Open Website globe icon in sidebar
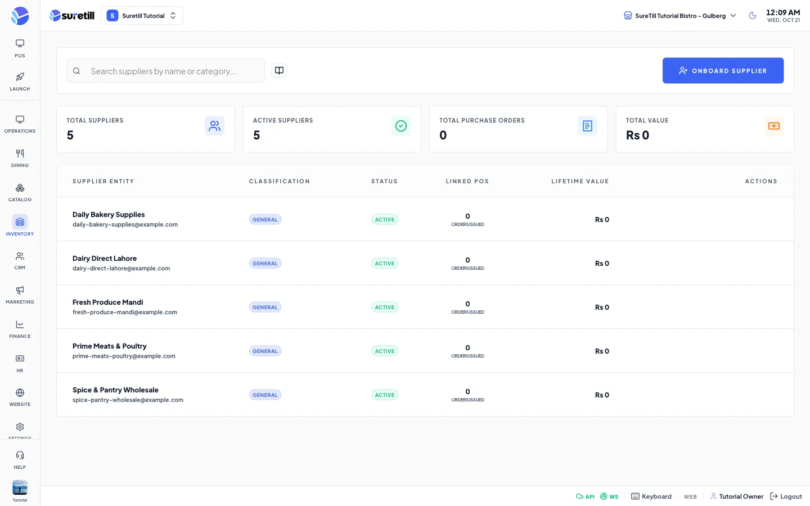The width and height of the screenshot is (810, 506). [20, 397]
